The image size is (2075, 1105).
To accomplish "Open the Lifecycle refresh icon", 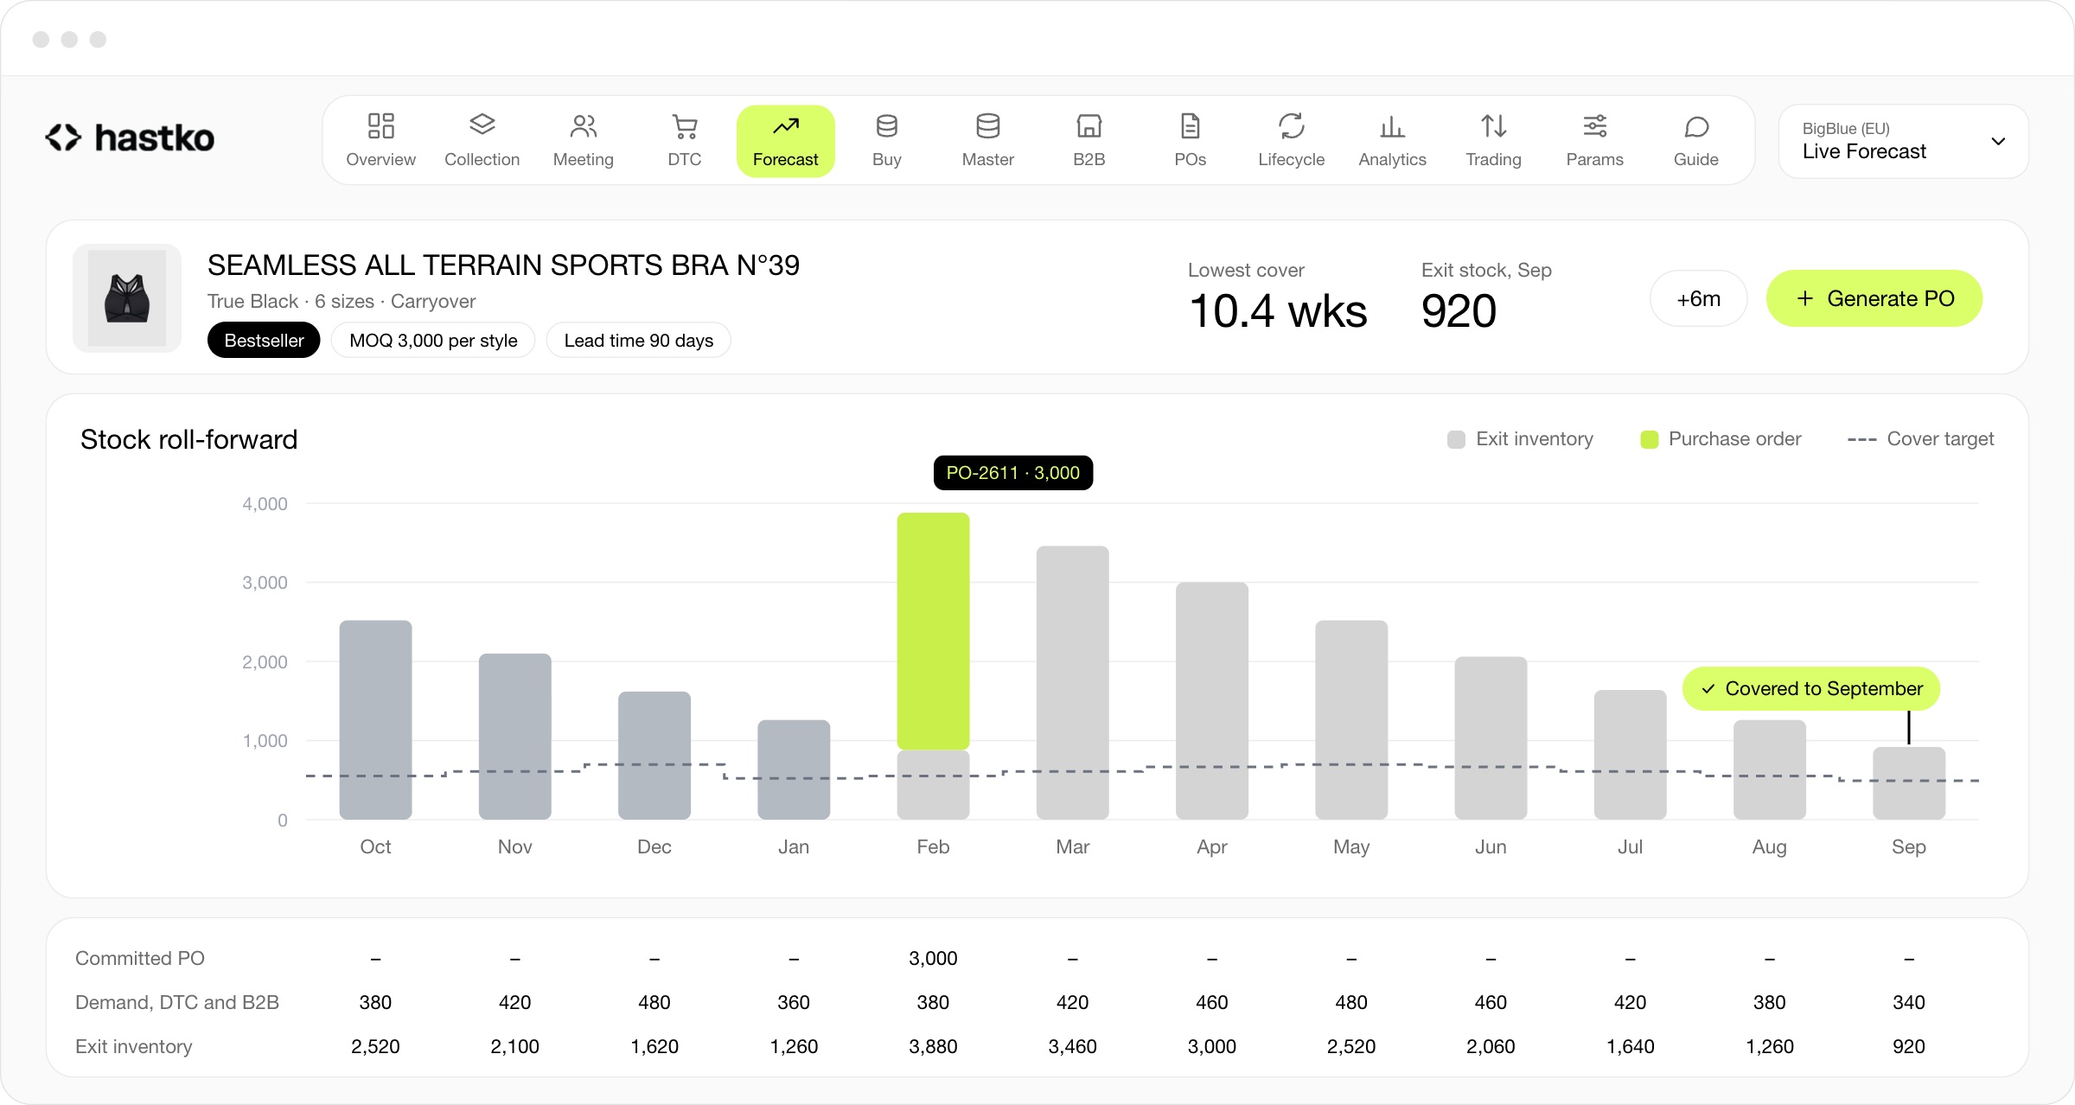I will [1291, 126].
